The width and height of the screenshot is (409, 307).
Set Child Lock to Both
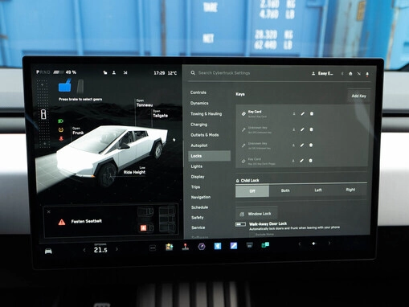(x=285, y=190)
